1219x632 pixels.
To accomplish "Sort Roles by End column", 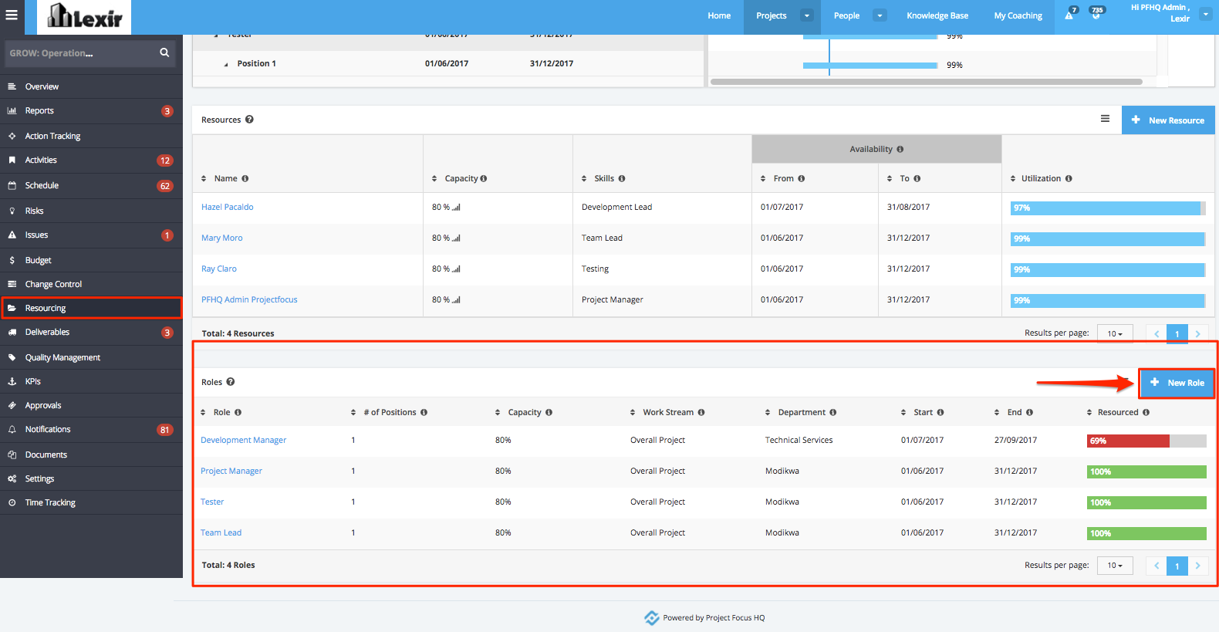I will pos(997,412).
